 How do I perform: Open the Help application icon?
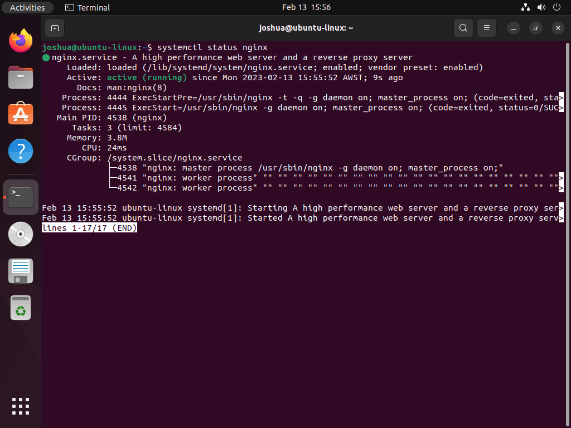[x=20, y=151]
